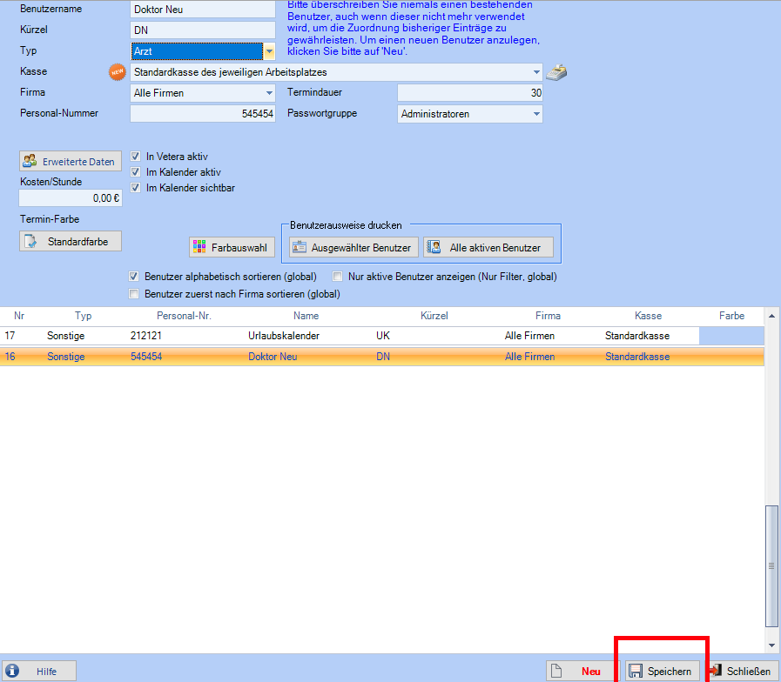Expand the Typ dropdown showing Arzt
Image resolution: width=781 pixels, height=682 pixels.
(269, 51)
